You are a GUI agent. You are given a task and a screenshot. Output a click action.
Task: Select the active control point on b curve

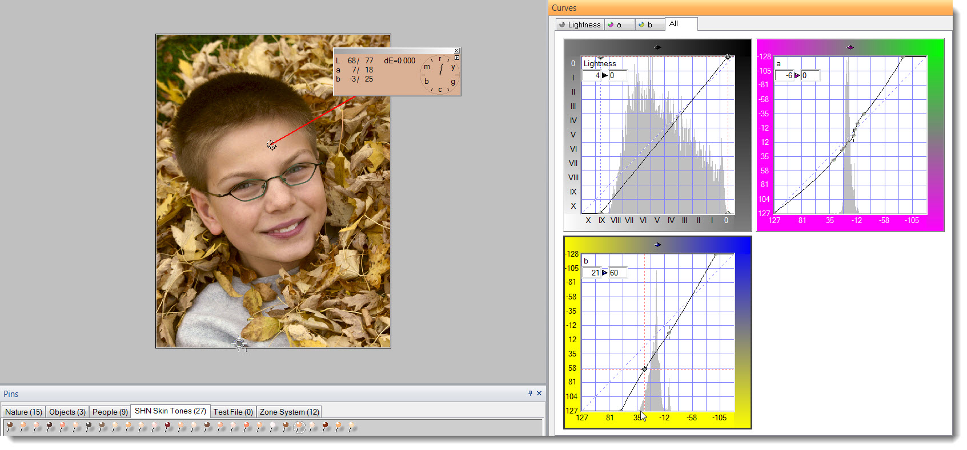pyautogui.click(x=644, y=369)
